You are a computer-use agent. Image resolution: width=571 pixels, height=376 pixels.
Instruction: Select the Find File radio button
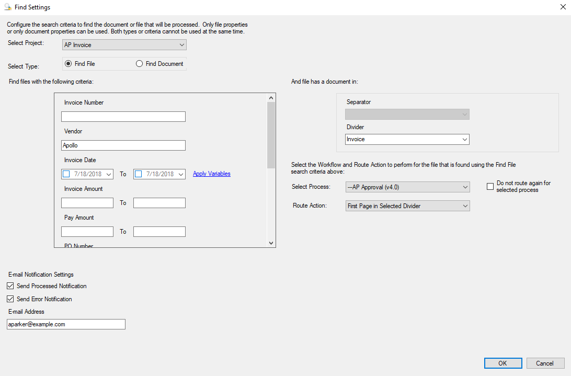coord(68,64)
